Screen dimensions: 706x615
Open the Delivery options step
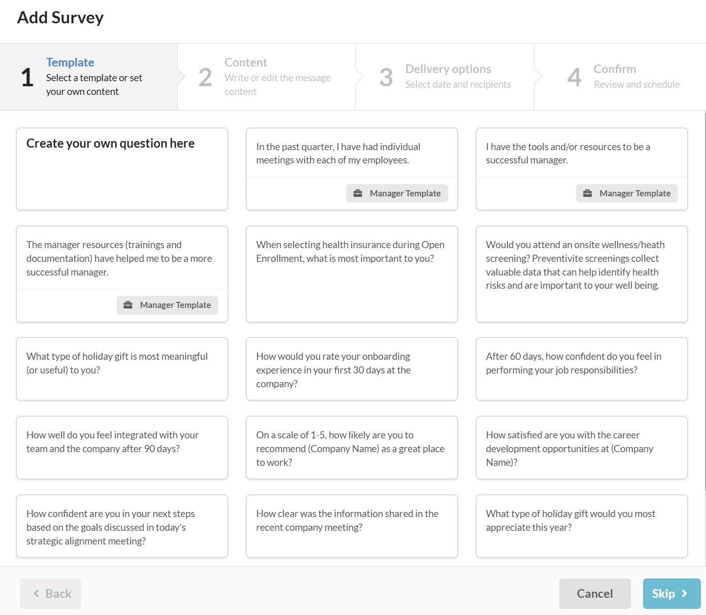point(445,77)
